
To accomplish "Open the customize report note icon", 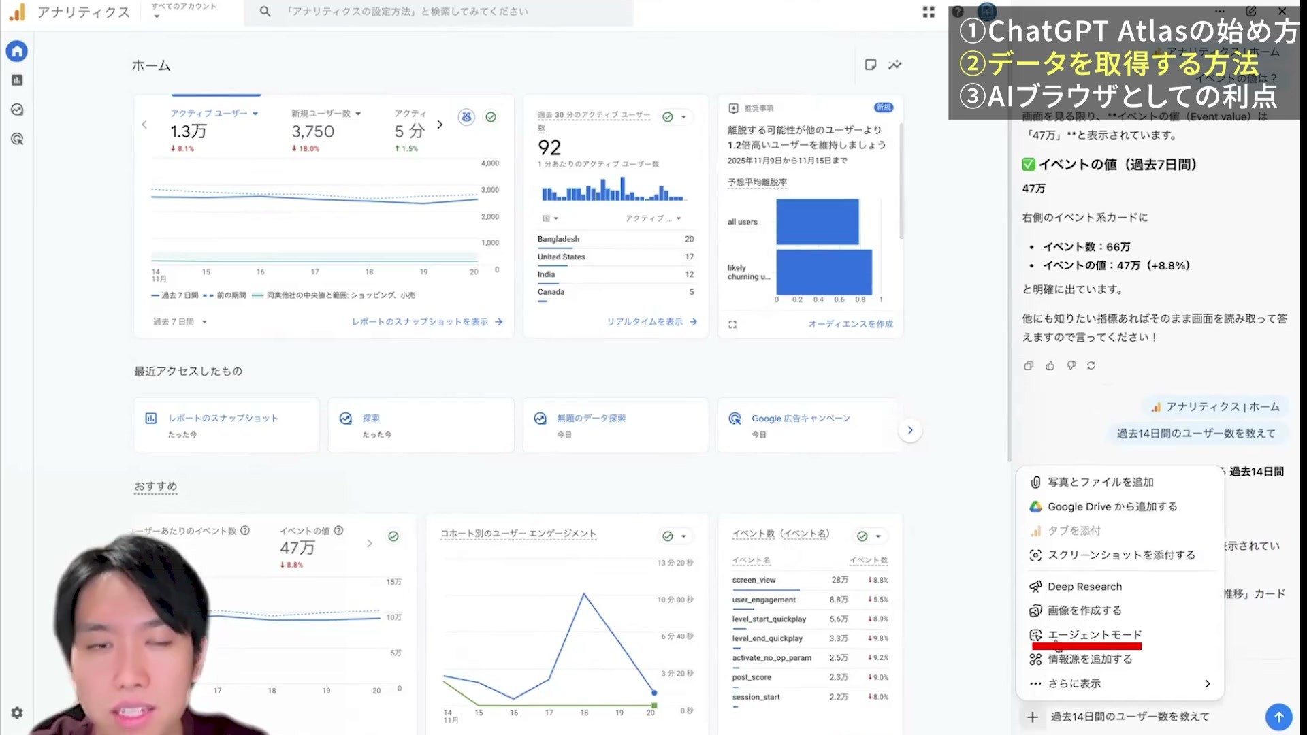I will point(870,65).
